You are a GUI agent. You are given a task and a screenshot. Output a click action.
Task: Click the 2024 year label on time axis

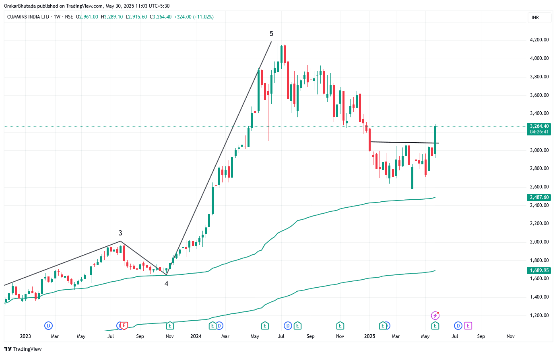tap(196, 336)
